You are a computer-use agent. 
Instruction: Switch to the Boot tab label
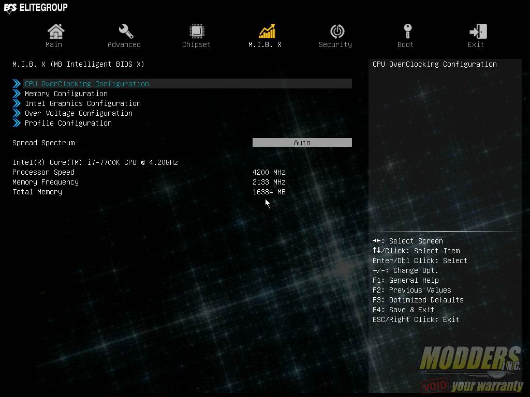tap(405, 44)
